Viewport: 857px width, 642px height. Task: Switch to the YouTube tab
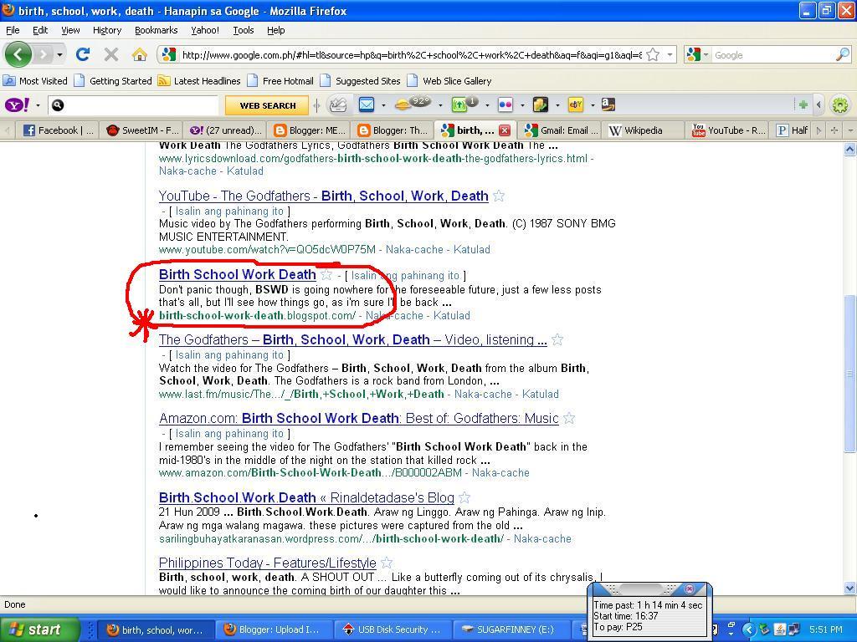click(x=727, y=130)
